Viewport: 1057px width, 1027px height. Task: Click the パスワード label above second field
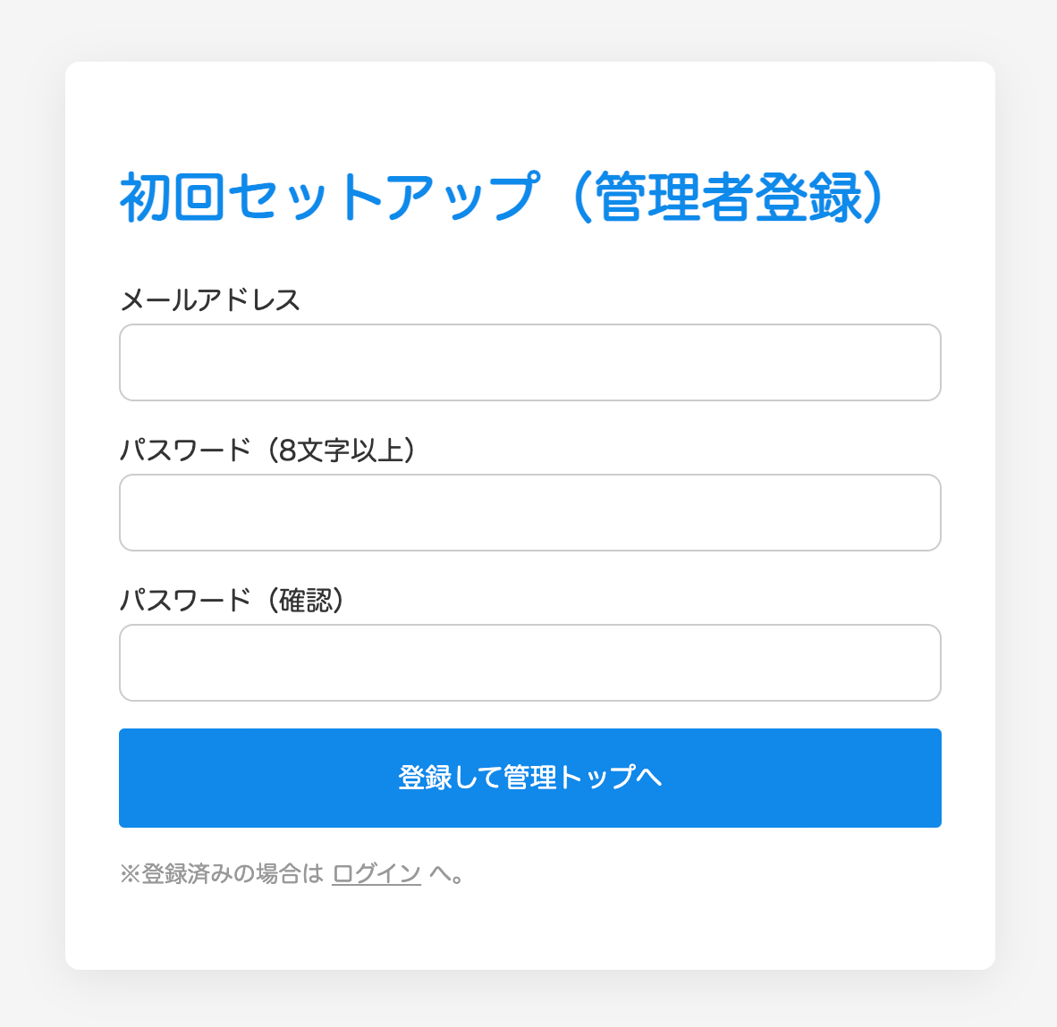[x=185, y=450]
